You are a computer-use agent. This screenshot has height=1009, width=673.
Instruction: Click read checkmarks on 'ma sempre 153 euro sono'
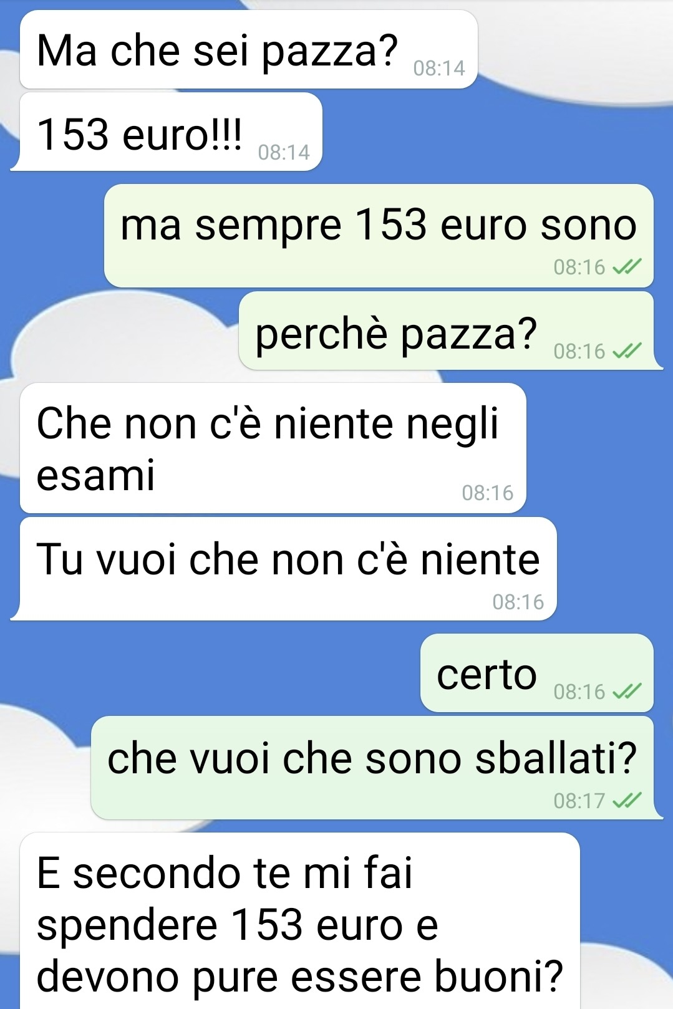coord(627,267)
